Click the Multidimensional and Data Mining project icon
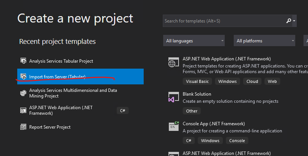Image resolution: width=308 pixels, height=156 pixels. click(x=23, y=93)
